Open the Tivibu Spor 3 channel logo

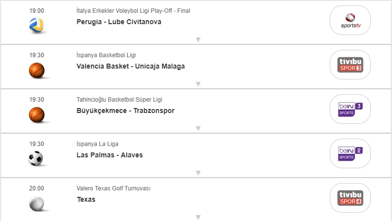350,65
